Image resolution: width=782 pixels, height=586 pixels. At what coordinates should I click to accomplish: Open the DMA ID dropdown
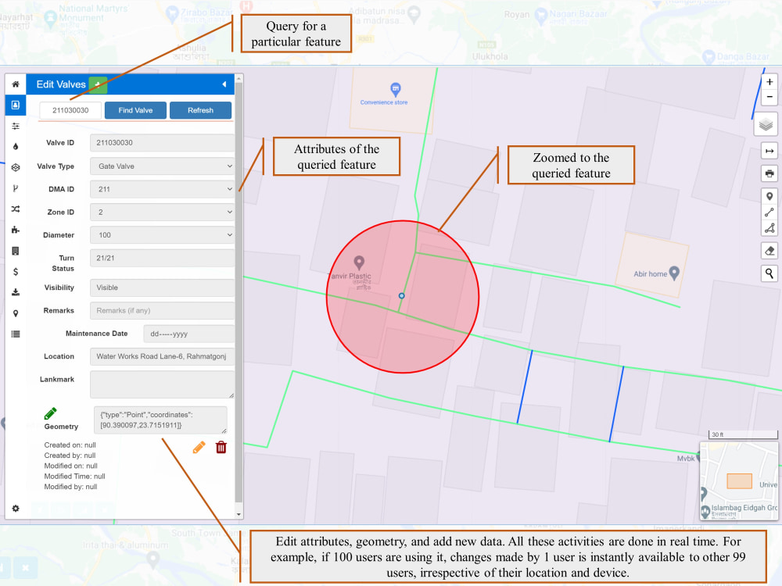tap(162, 189)
